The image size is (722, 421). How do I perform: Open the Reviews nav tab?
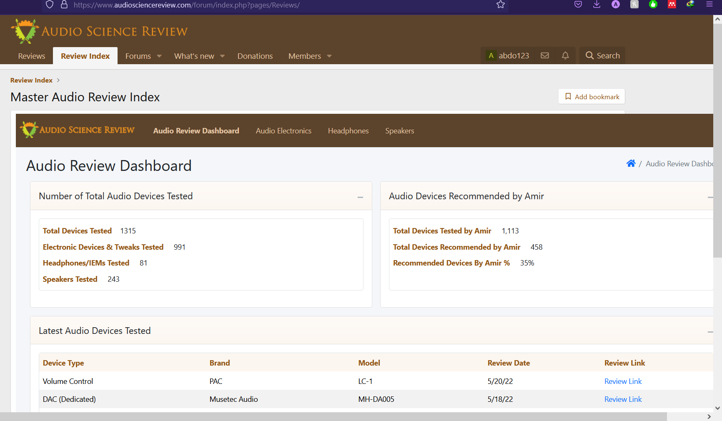click(x=32, y=56)
